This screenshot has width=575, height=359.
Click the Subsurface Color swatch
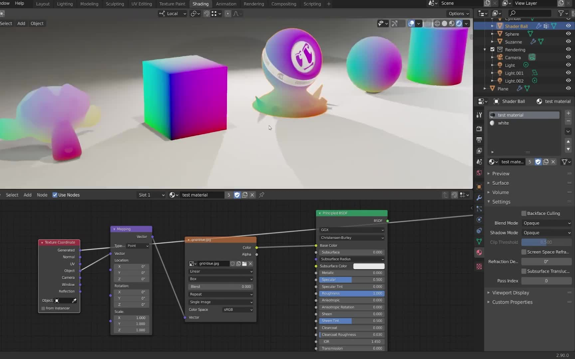pyautogui.click(x=368, y=266)
